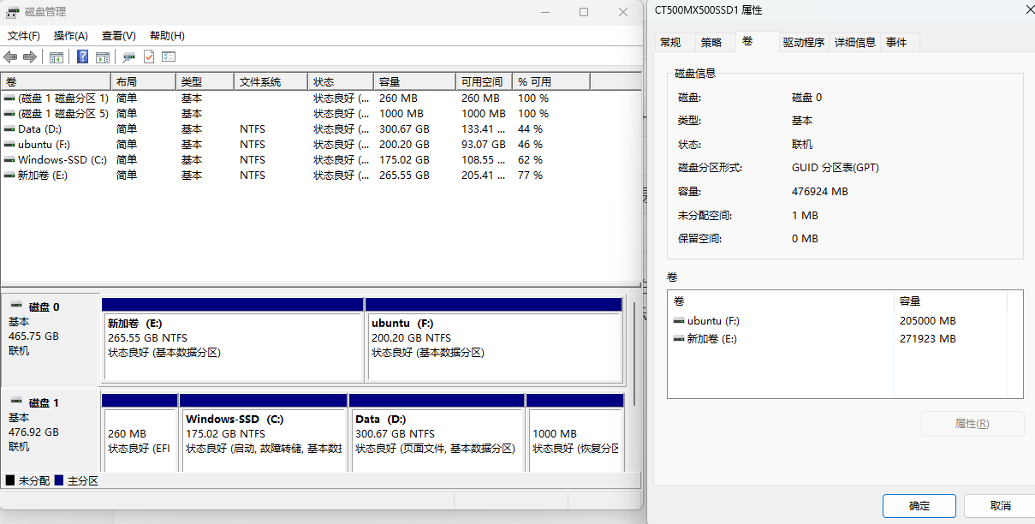This screenshot has height=524, width=1035.
Task: Open the 操作(A) menu
Action: point(70,36)
